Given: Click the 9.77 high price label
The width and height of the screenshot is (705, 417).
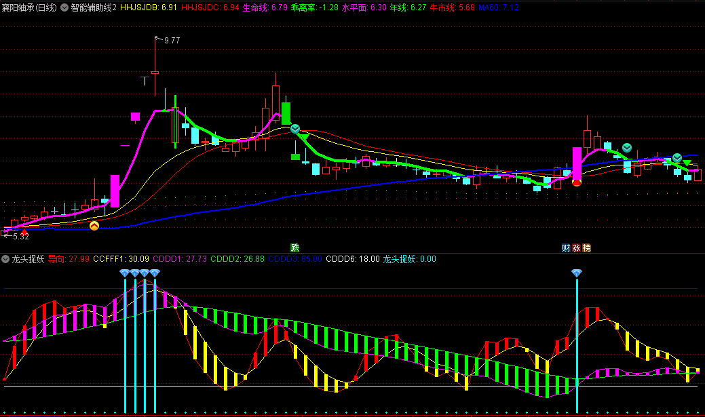Looking at the screenshot, I should (x=172, y=41).
